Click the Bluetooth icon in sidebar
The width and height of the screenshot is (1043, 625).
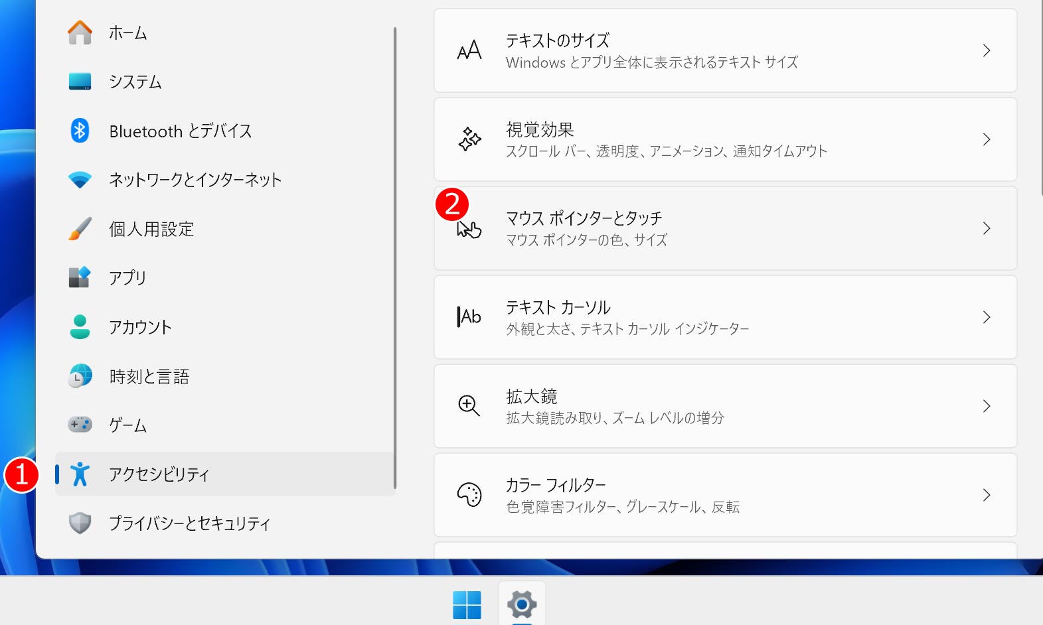click(80, 131)
